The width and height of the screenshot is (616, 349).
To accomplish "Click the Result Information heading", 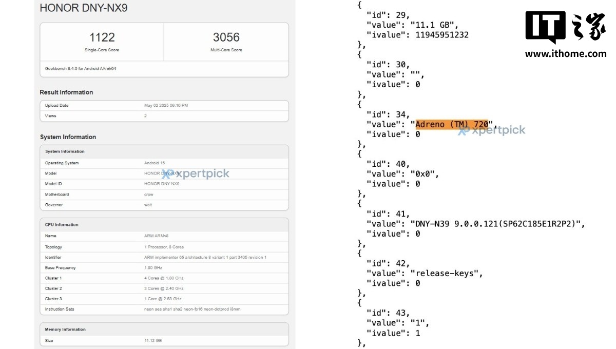I will click(66, 92).
